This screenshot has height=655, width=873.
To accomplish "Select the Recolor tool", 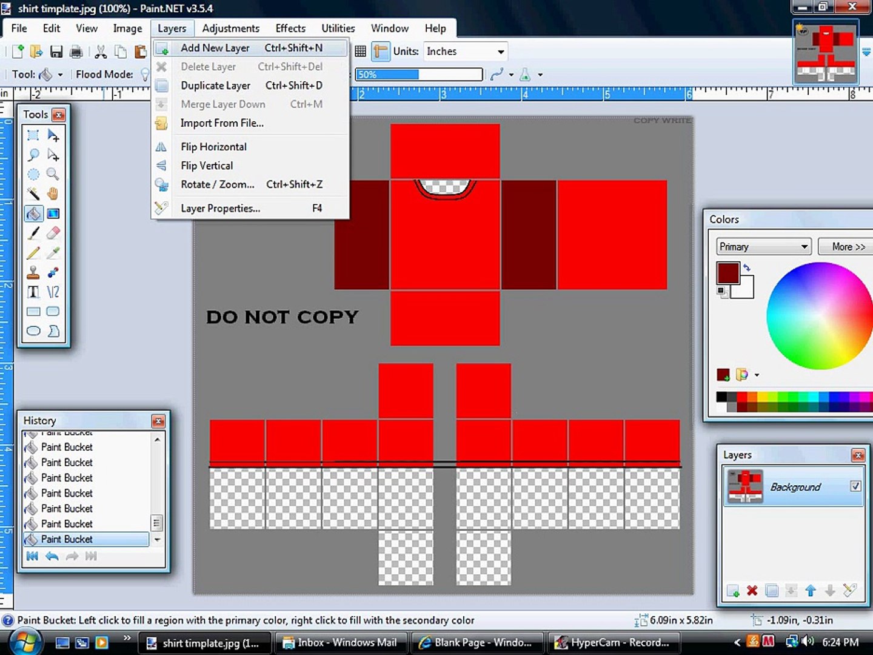I will 53,272.
